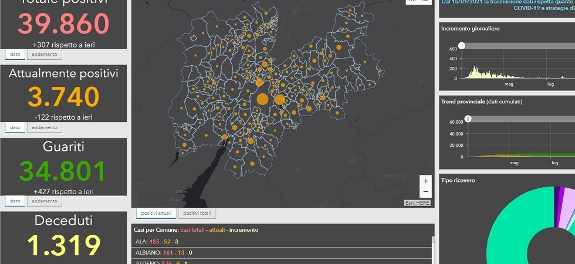Viewport: 575px width, 264px height.
Task: Select 'dato' tab under Attualmente positivi
Action: tap(15, 128)
